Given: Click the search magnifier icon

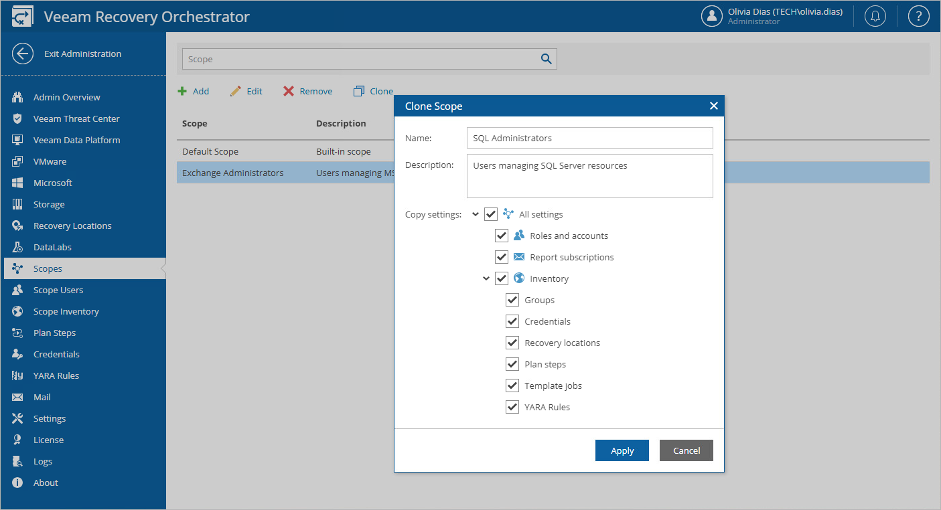Looking at the screenshot, I should coord(547,59).
